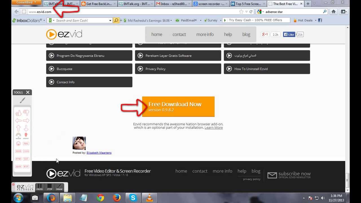Pick the left arrow stamp in Tools
The image size is (361, 203).
(x=18, y=121)
